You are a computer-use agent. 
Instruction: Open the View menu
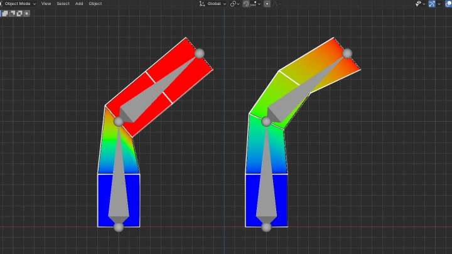pos(46,4)
